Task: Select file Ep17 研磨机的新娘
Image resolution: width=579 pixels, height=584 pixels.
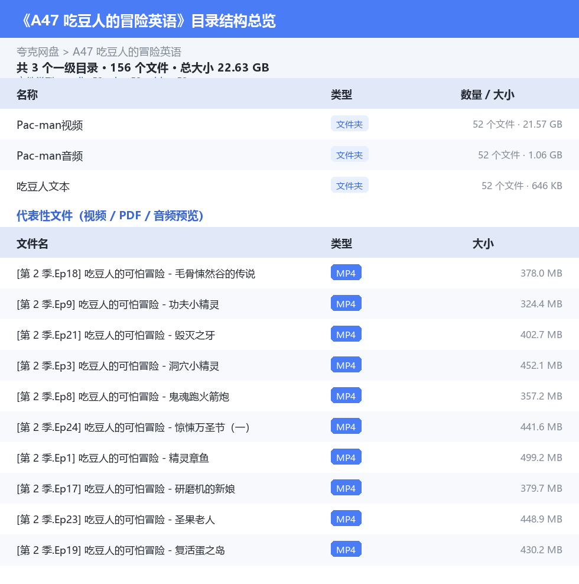Action: click(x=289, y=489)
